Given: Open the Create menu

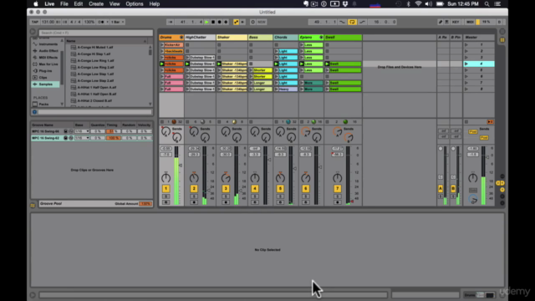Looking at the screenshot, I should [96, 4].
